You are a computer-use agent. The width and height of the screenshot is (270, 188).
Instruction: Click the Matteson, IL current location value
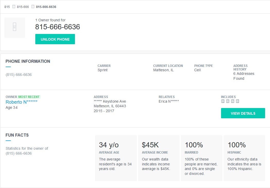pyautogui.click(x=163, y=70)
